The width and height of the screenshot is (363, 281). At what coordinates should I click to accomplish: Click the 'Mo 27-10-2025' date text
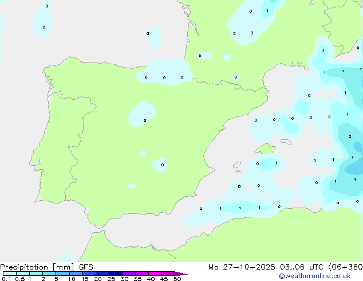point(242,267)
